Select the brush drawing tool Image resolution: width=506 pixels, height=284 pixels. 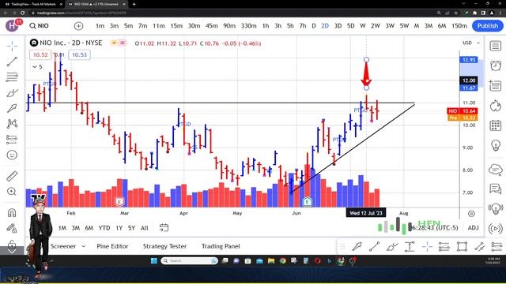tap(13, 93)
